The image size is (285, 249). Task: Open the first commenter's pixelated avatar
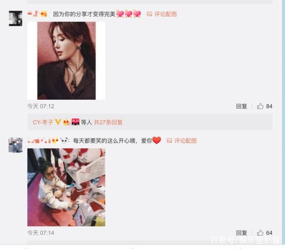click(16, 19)
